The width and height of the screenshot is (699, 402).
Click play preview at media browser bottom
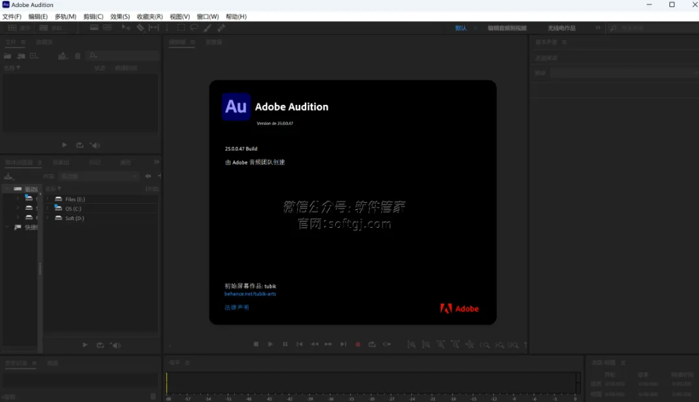[85, 345]
